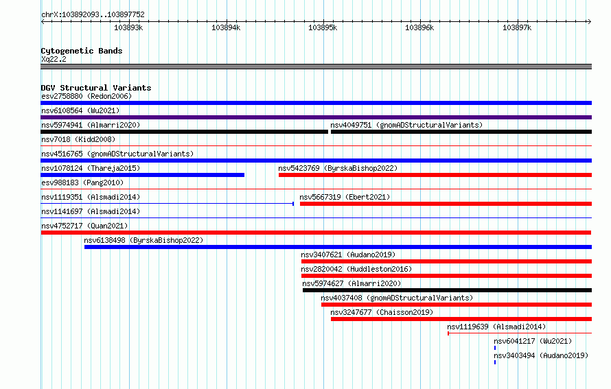Open the nsv2820042 (Huddleston2016) label

coord(356,269)
